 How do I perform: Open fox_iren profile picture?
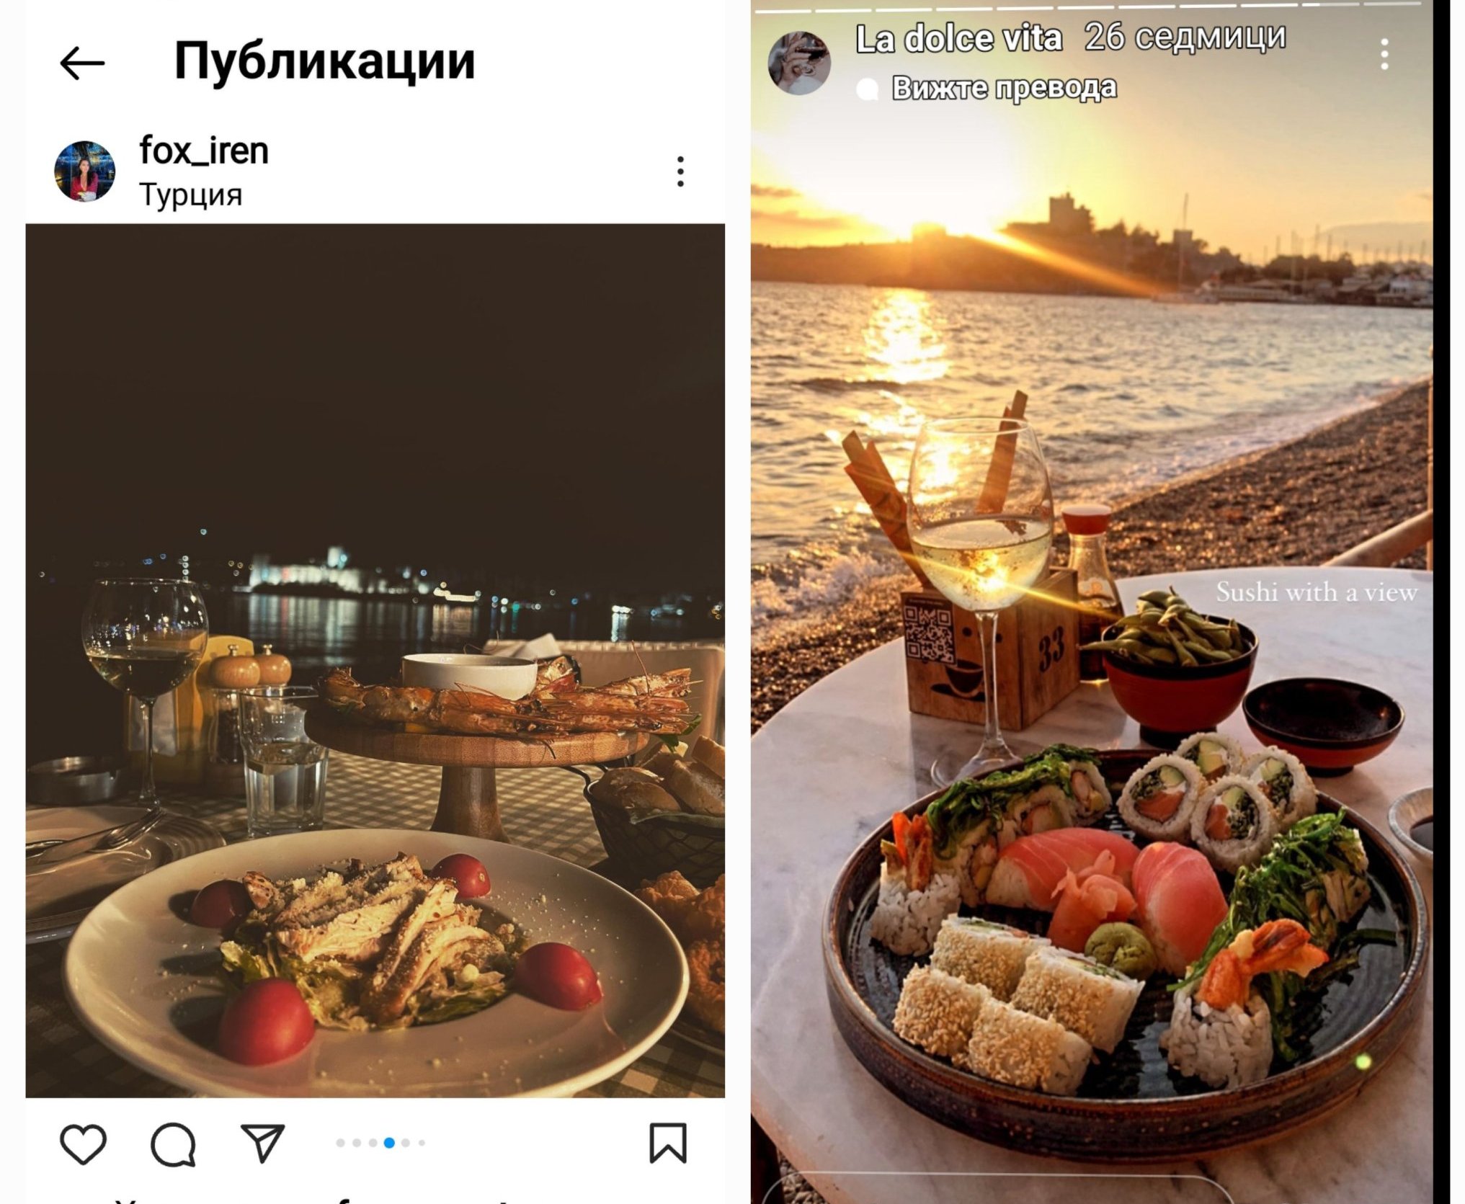click(85, 171)
